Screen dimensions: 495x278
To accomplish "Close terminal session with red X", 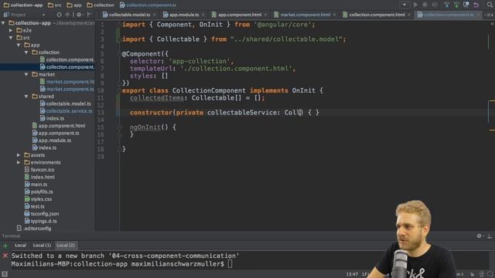I will (x=5, y=256).
